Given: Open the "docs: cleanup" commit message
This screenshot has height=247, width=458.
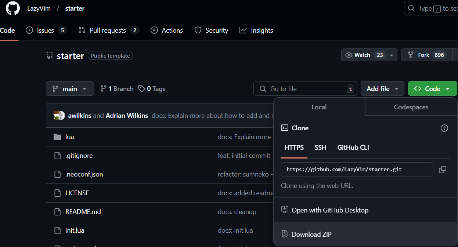Looking at the screenshot, I should click(x=237, y=212).
